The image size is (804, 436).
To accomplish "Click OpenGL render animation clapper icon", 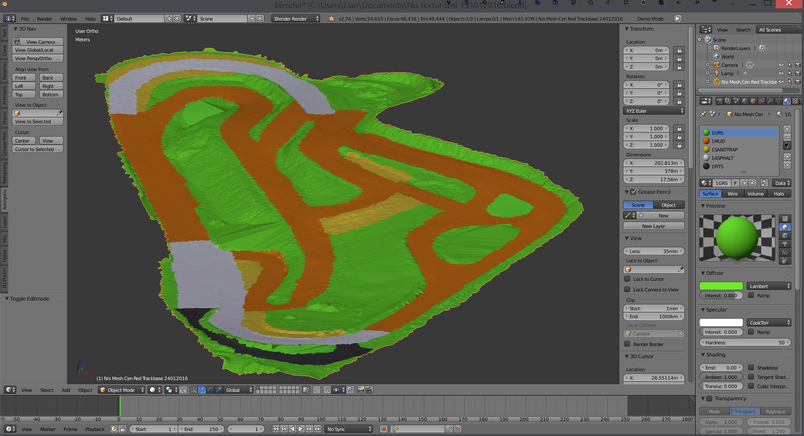I will click(369, 390).
